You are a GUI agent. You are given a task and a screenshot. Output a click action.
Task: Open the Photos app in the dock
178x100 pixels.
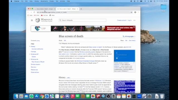pyautogui.click(x=93, y=96)
